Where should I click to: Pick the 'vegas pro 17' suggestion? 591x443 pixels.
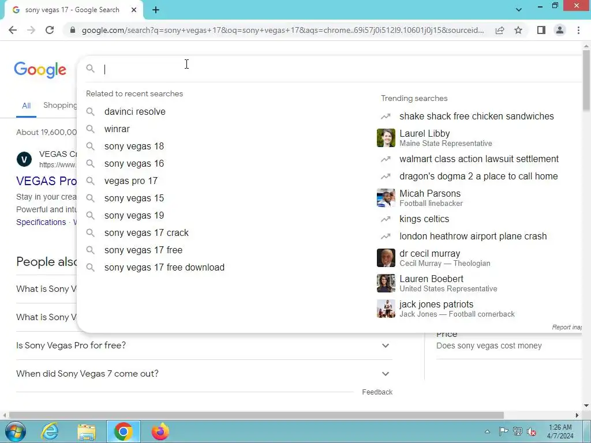131,181
